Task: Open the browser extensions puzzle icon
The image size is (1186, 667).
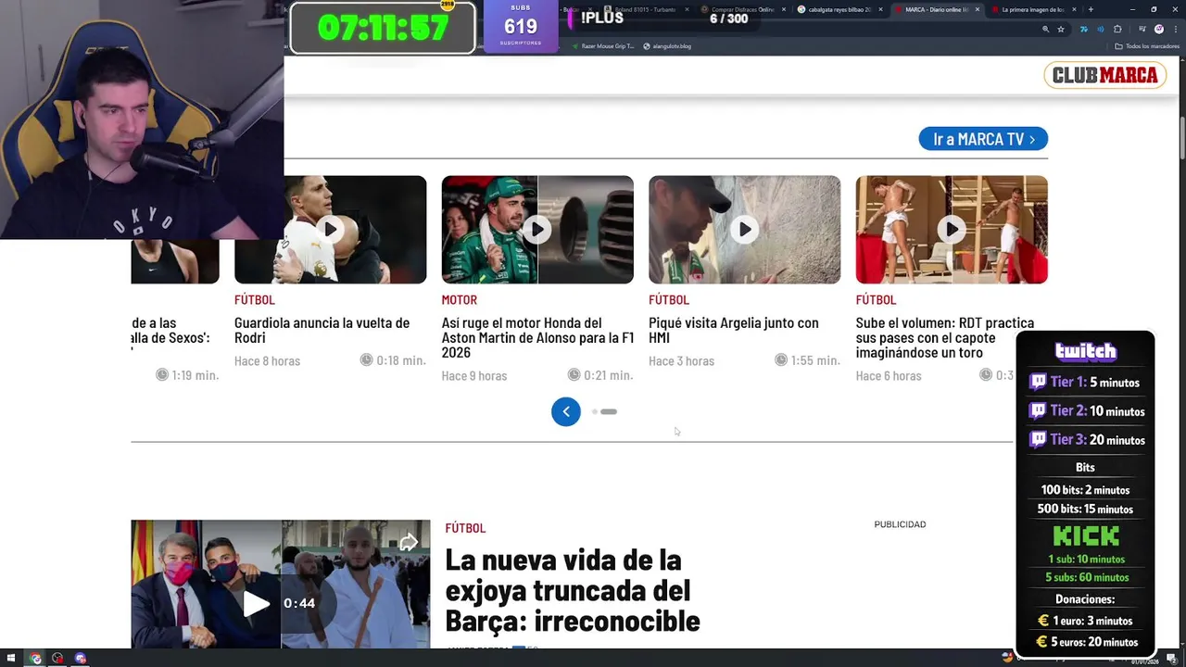Action: coord(1117,30)
